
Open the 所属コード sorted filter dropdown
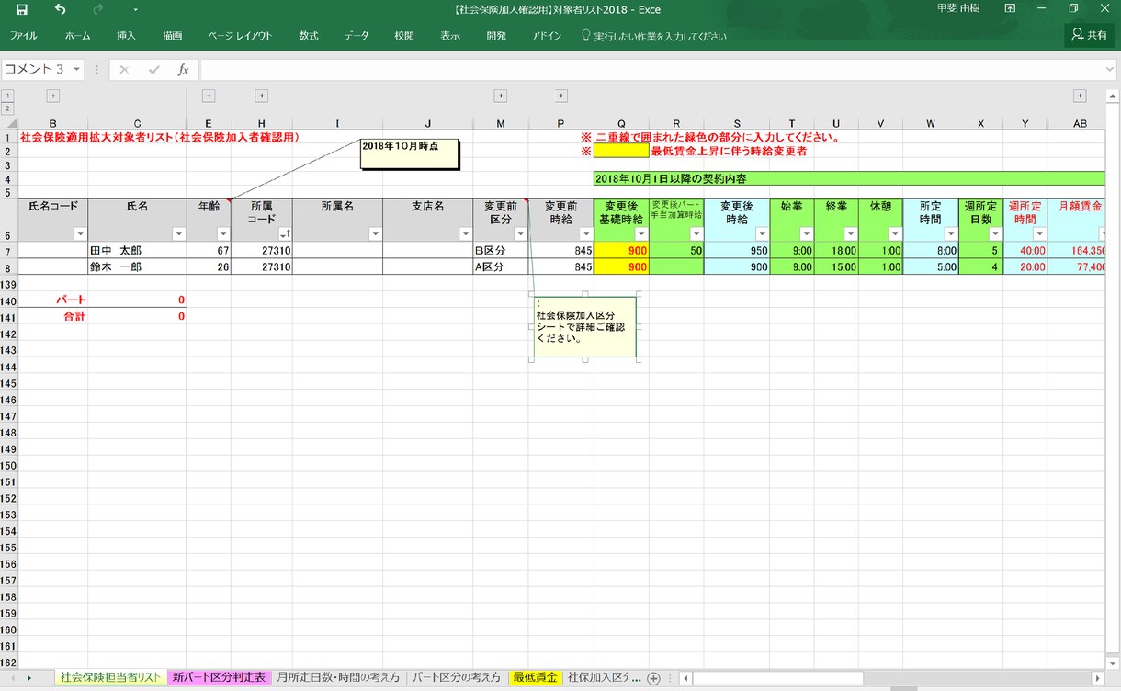coord(283,234)
